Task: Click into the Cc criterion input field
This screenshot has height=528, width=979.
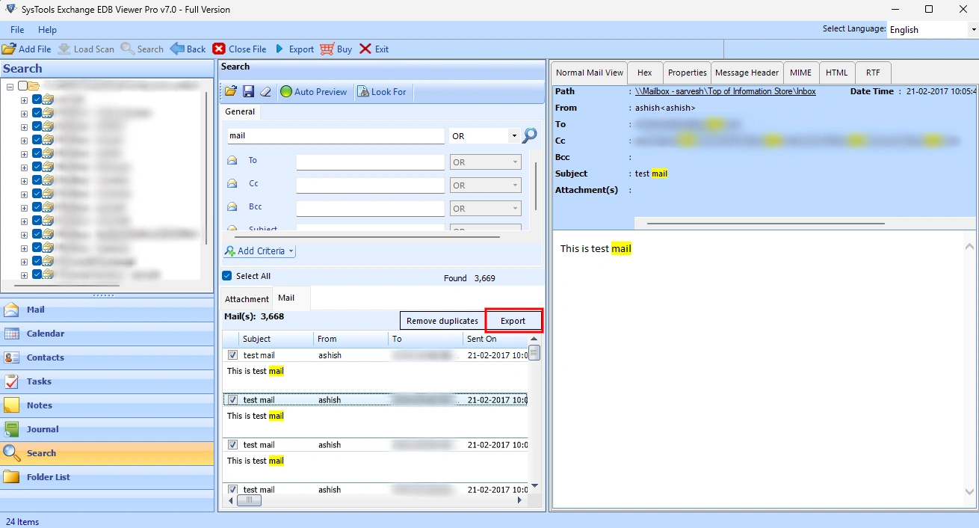Action: 370,185
